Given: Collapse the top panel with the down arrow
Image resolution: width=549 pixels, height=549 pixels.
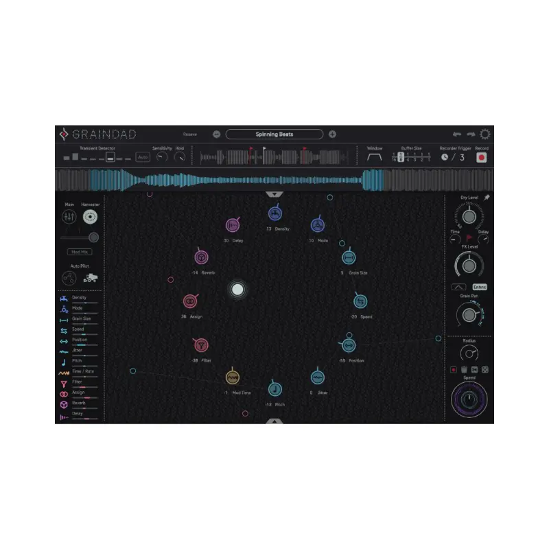Looking at the screenshot, I should point(274,194).
